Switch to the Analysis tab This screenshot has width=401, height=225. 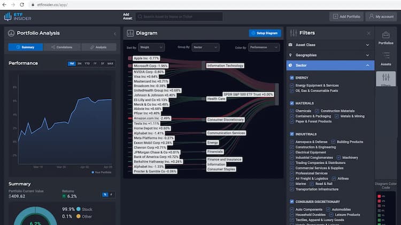pos(99,47)
